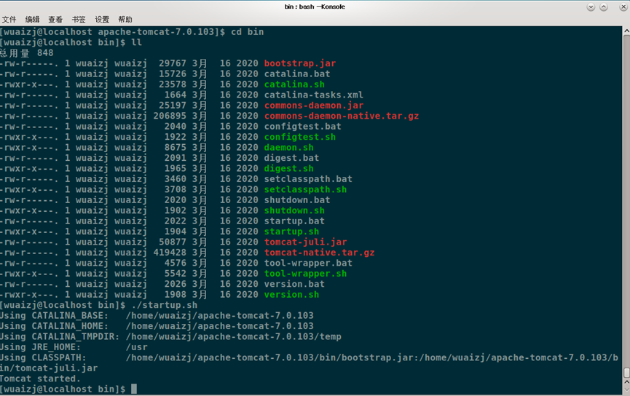Click tool-wrapper.sh file name
The image size is (630, 396).
pyautogui.click(x=305, y=274)
